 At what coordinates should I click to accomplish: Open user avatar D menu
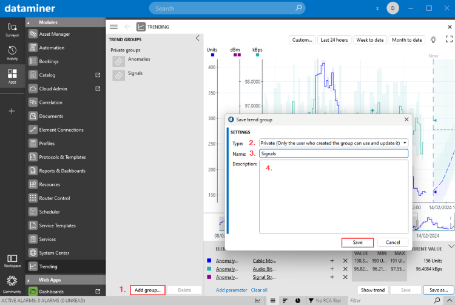(393, 8)
